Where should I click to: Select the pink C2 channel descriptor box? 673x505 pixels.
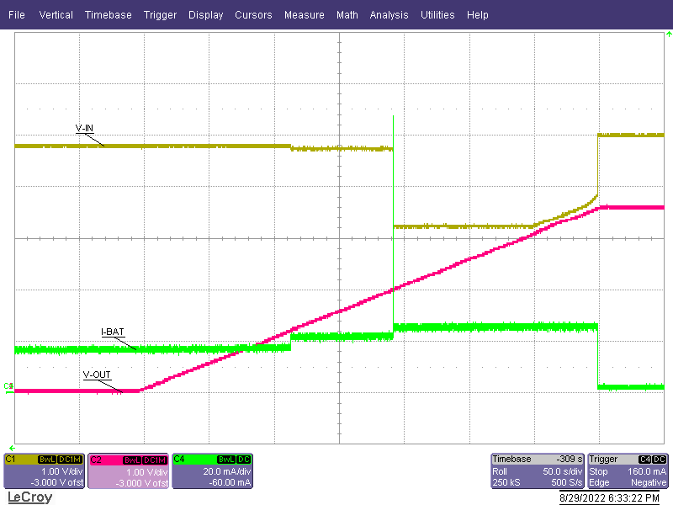click(128, 471)
